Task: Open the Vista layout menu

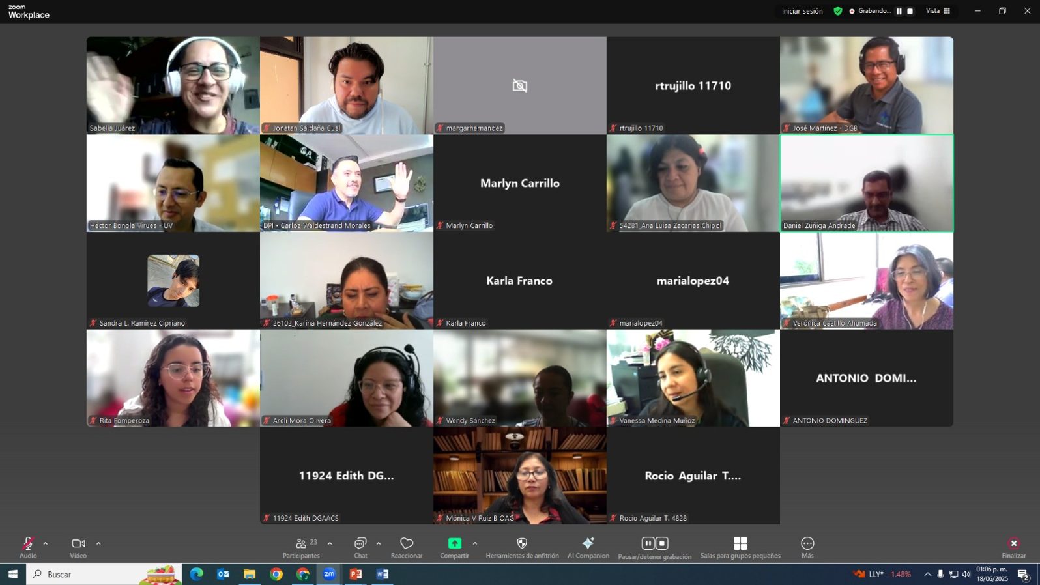Action: pyautogui.click(x=938, y=11)
